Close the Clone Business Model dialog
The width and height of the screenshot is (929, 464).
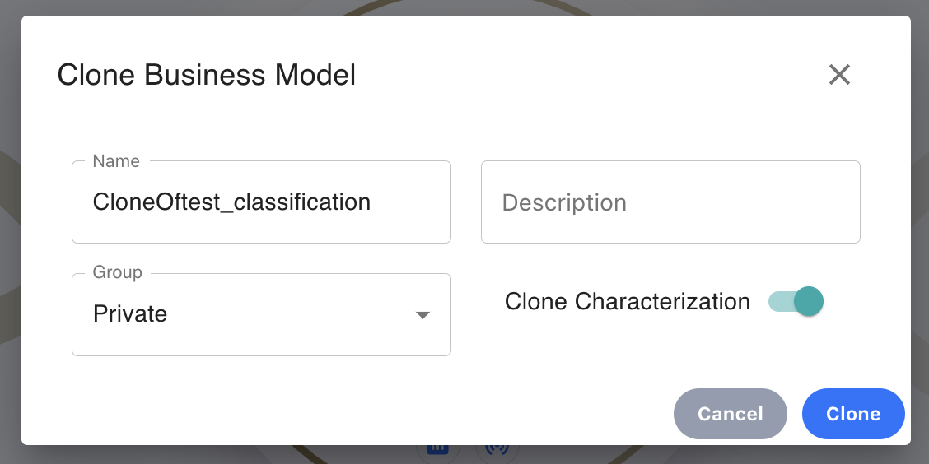tap(839, 75)
